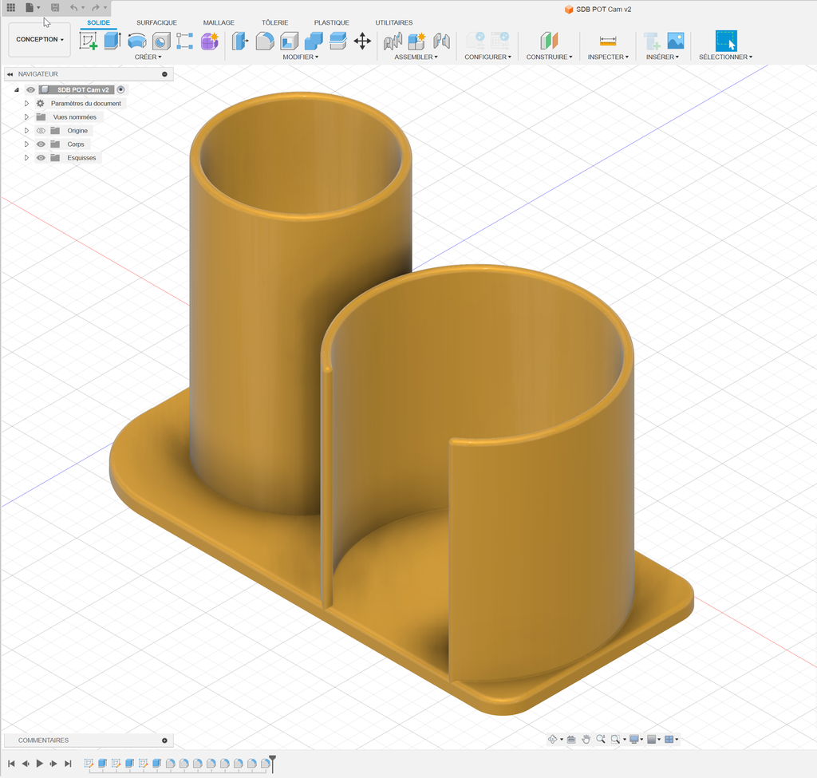Choose the Fillet tool icon

[x=265, y=41]
